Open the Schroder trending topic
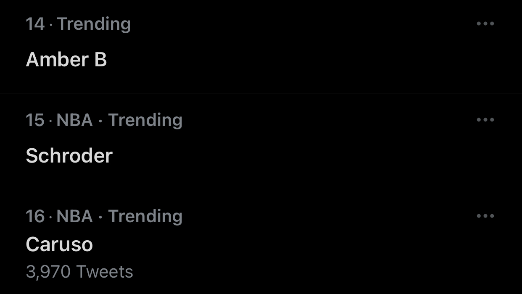522x294 pixels. pos(69,156)
